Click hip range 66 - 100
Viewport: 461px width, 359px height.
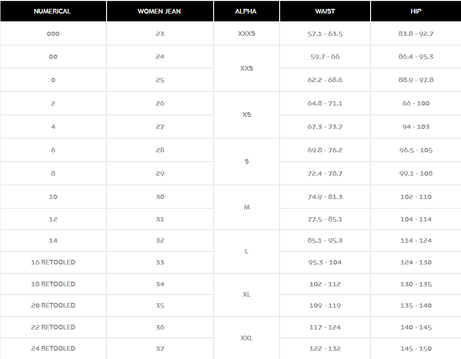pyautogui.click(x=416, y=103)
